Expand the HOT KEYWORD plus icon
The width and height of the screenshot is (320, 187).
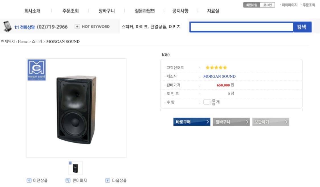[77, 27]
